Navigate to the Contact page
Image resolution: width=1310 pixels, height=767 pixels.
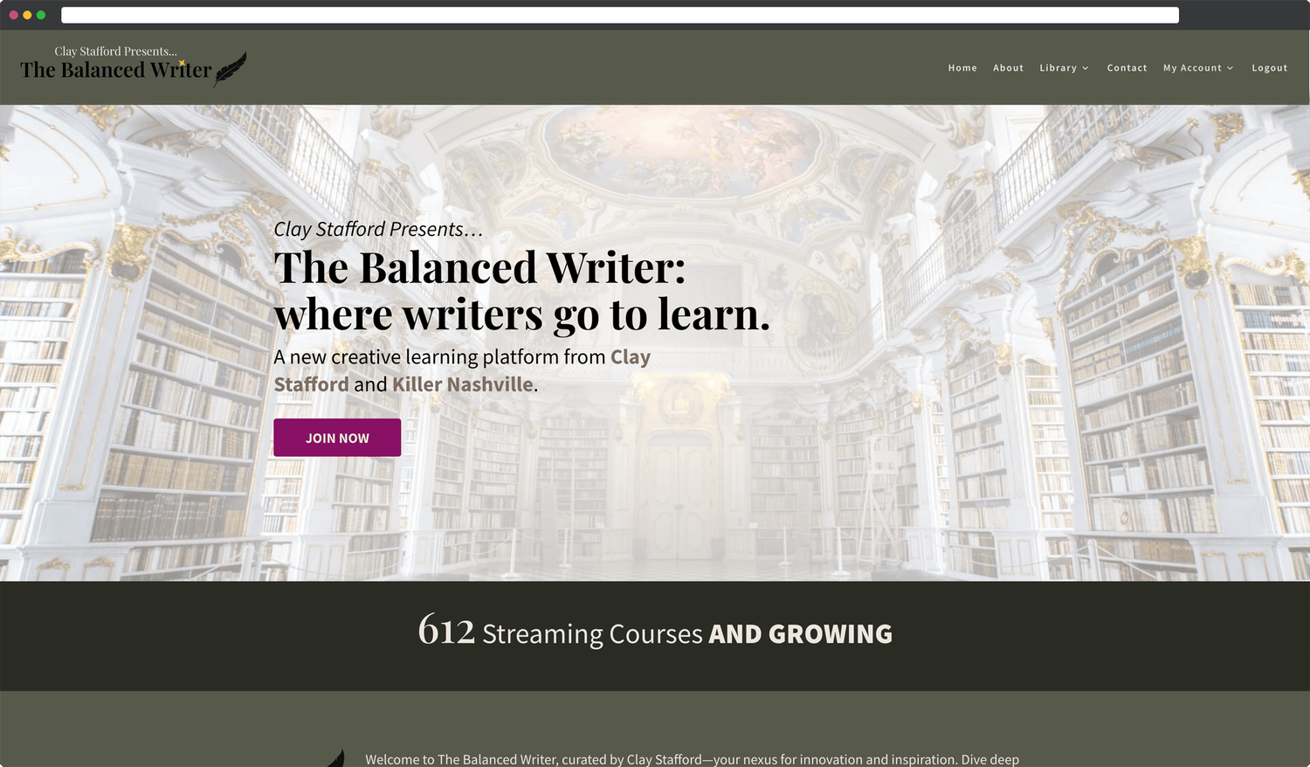[x=1127, y=68]
